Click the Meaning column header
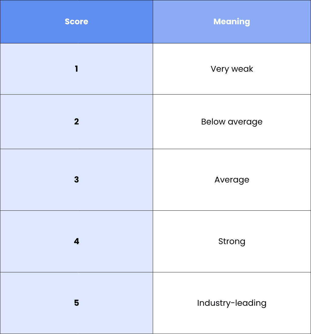The width and height of the screenshot is (311, 334). coord(232,22)
